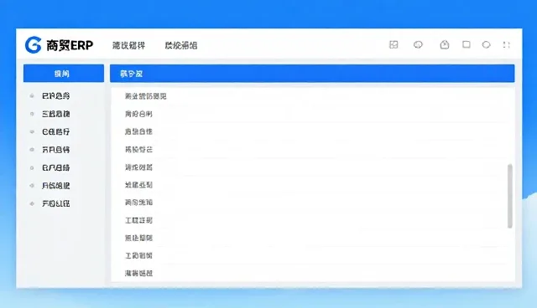Image resolution: width=537 pixels, height=308 pixels.
Task: Select the fifth sidebar menu item label
Action: pos(56,167)
